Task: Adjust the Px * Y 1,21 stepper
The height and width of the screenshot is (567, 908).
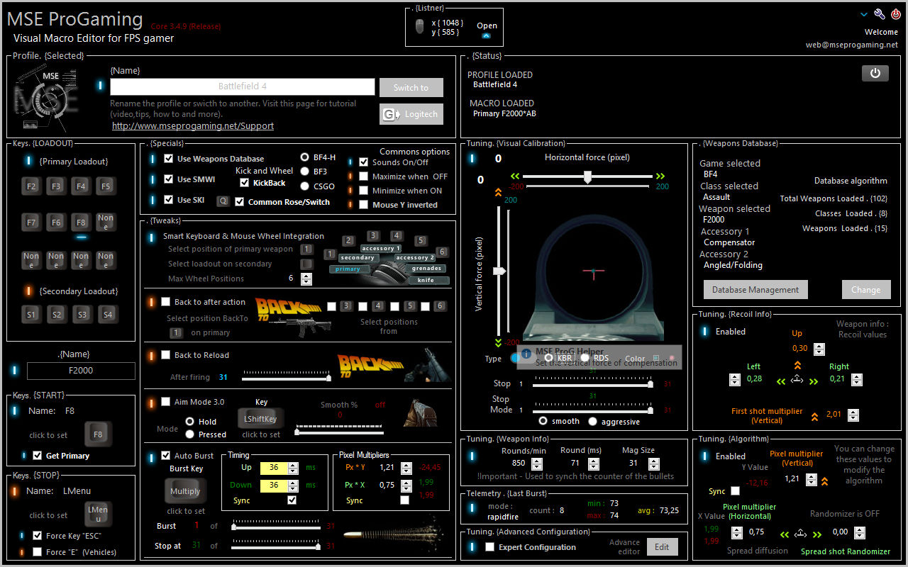Action: point(406,468)
